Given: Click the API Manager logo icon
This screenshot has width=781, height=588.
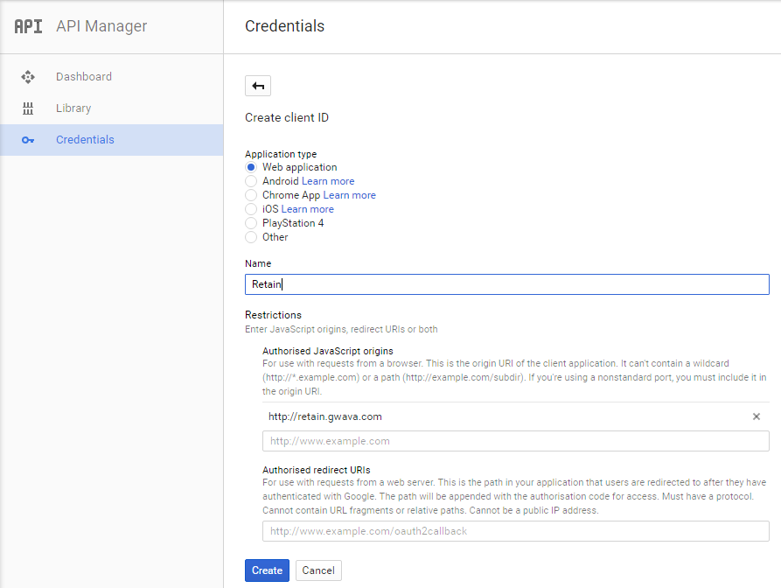Looking at the screenshot, I should (x=27, y=26).
